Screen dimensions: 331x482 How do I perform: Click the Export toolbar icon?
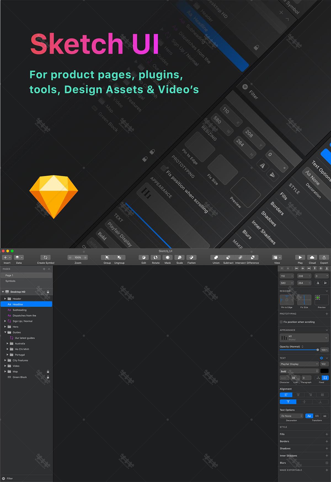[324, 257]
